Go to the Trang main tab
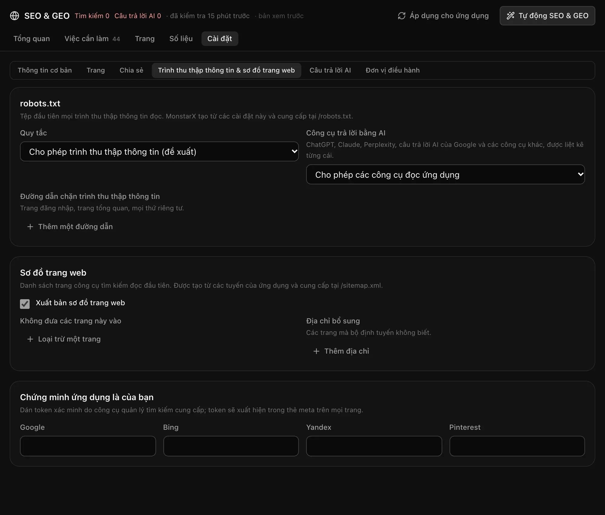605x515 pixels. coord(145,39)
